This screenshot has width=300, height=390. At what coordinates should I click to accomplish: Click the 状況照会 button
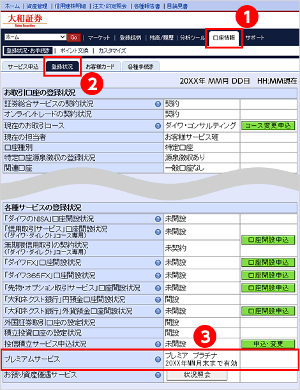[x=197, y=375]
